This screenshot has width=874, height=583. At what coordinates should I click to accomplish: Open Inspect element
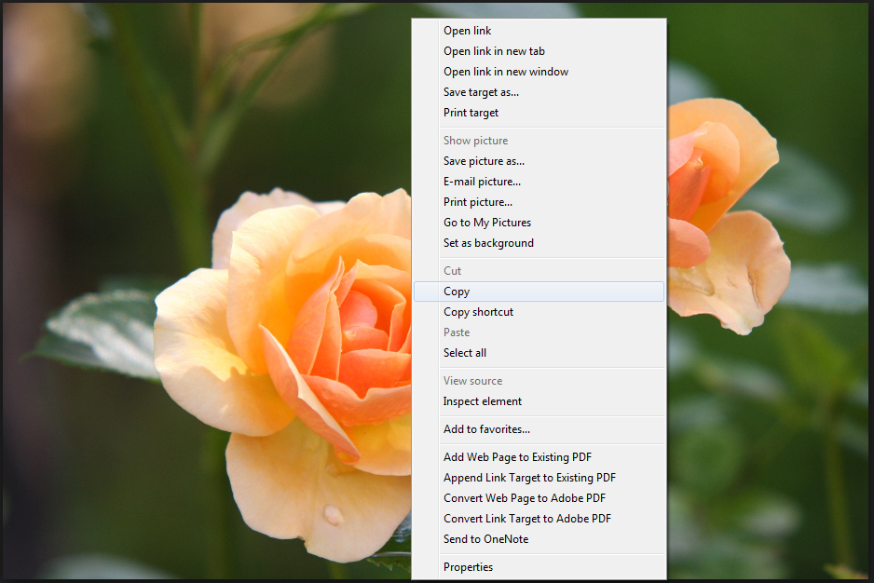click(x=539, y=401)
